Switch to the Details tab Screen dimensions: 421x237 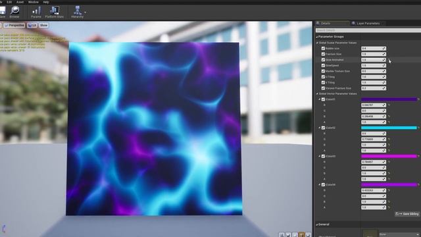coord(332,24)
